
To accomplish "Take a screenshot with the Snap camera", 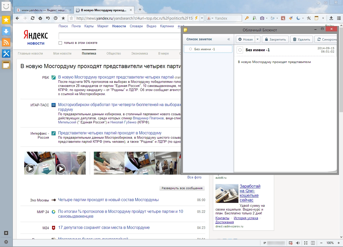I will pyautogui.click(x=262, y=18).
